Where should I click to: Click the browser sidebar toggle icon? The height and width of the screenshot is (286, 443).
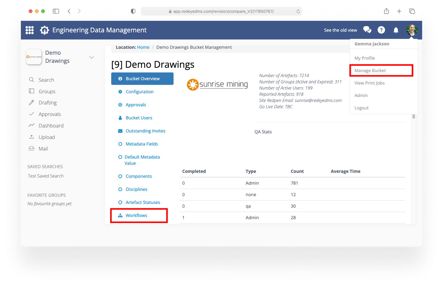coord(56,11)
